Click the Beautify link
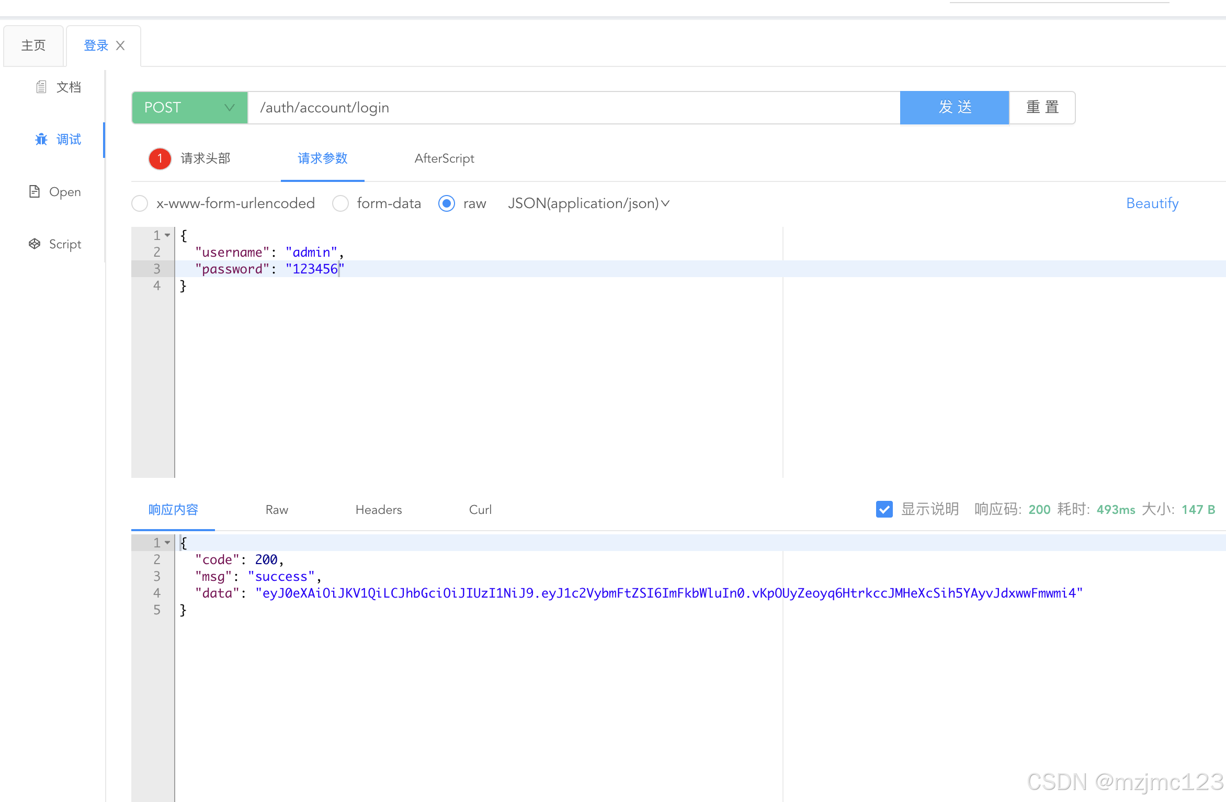Viewport: 1226px width, 802px height. click(x=1152, y=203)
